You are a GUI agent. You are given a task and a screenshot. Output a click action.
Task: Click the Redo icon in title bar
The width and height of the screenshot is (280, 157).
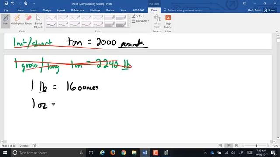[20, 3]
